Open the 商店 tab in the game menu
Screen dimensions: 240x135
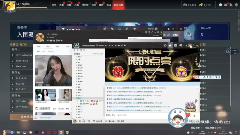[109, 5]
